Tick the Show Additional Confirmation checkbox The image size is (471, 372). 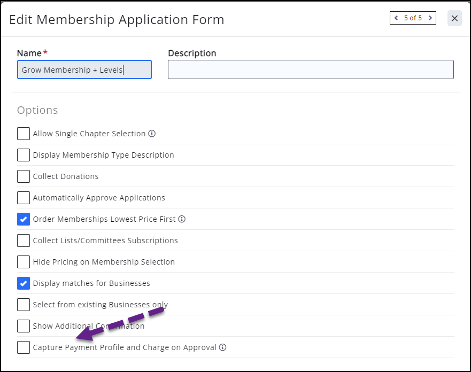(24, 326)
